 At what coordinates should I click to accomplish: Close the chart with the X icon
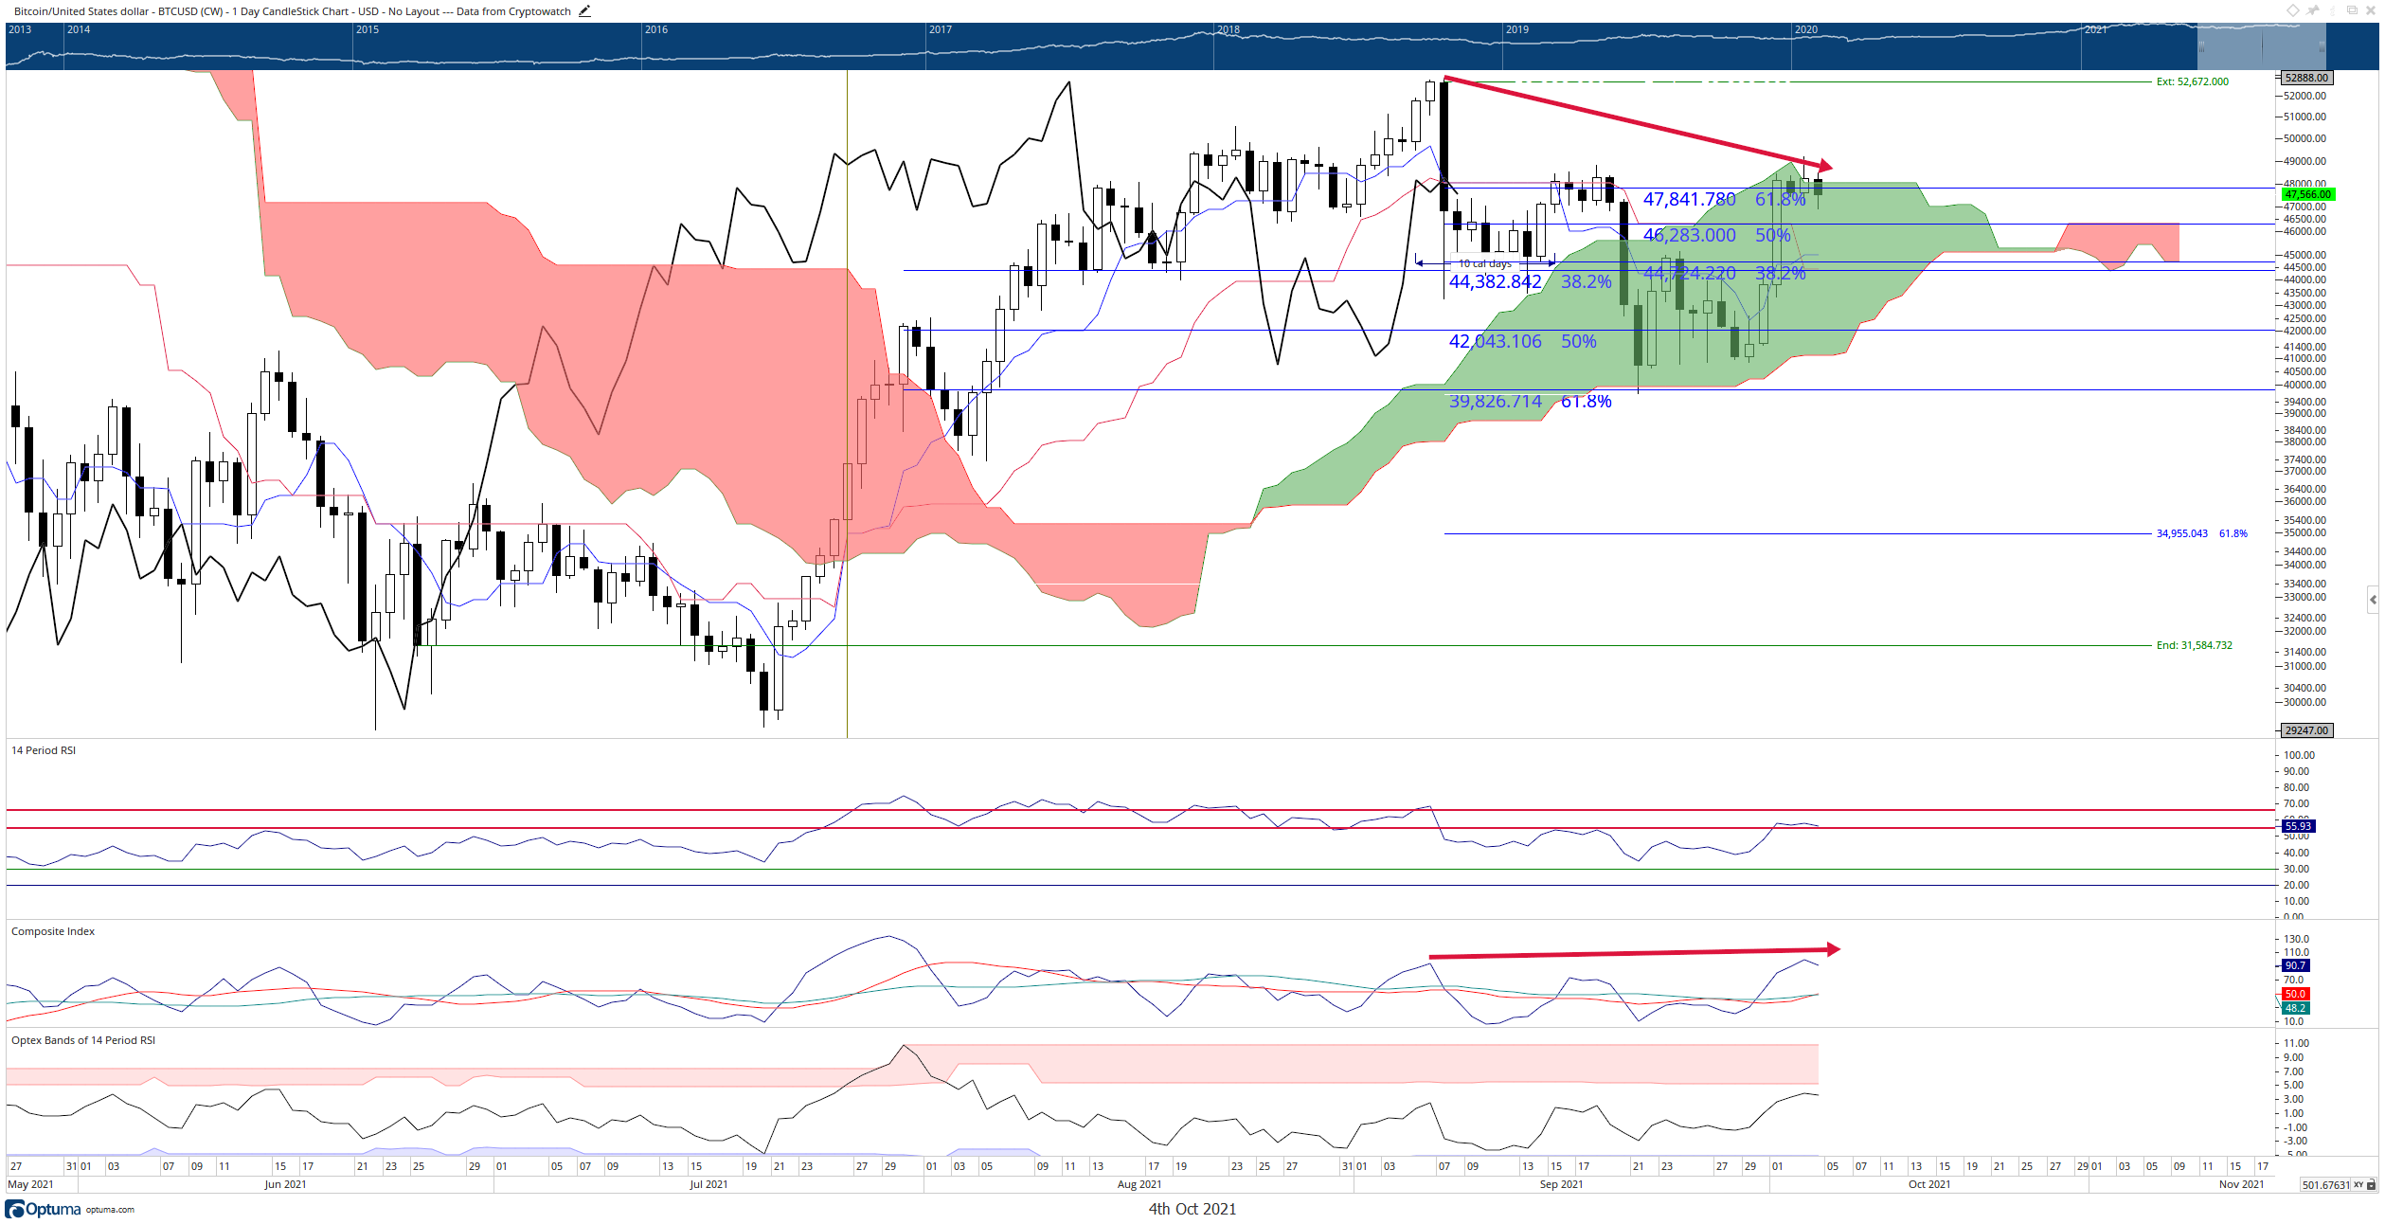coord(2371,10)
